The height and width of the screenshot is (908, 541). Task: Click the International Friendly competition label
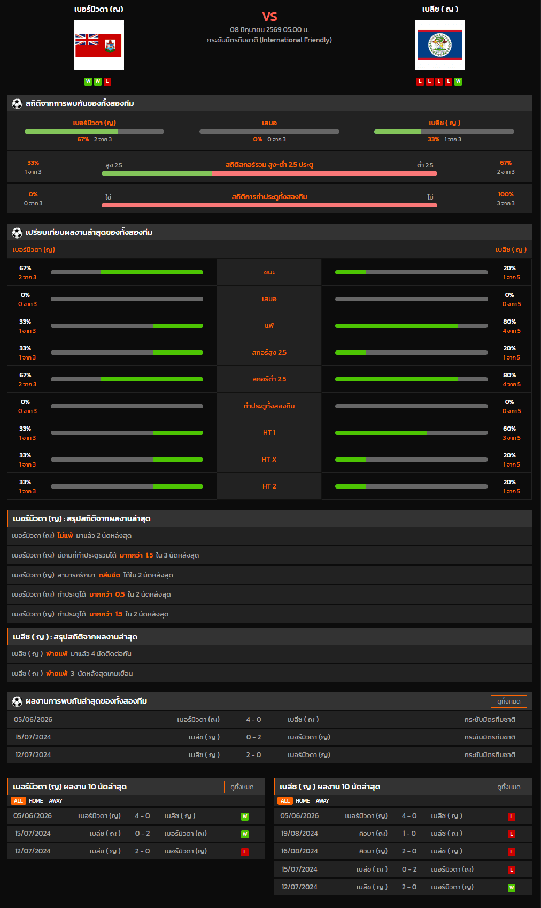tap(269, 40)
